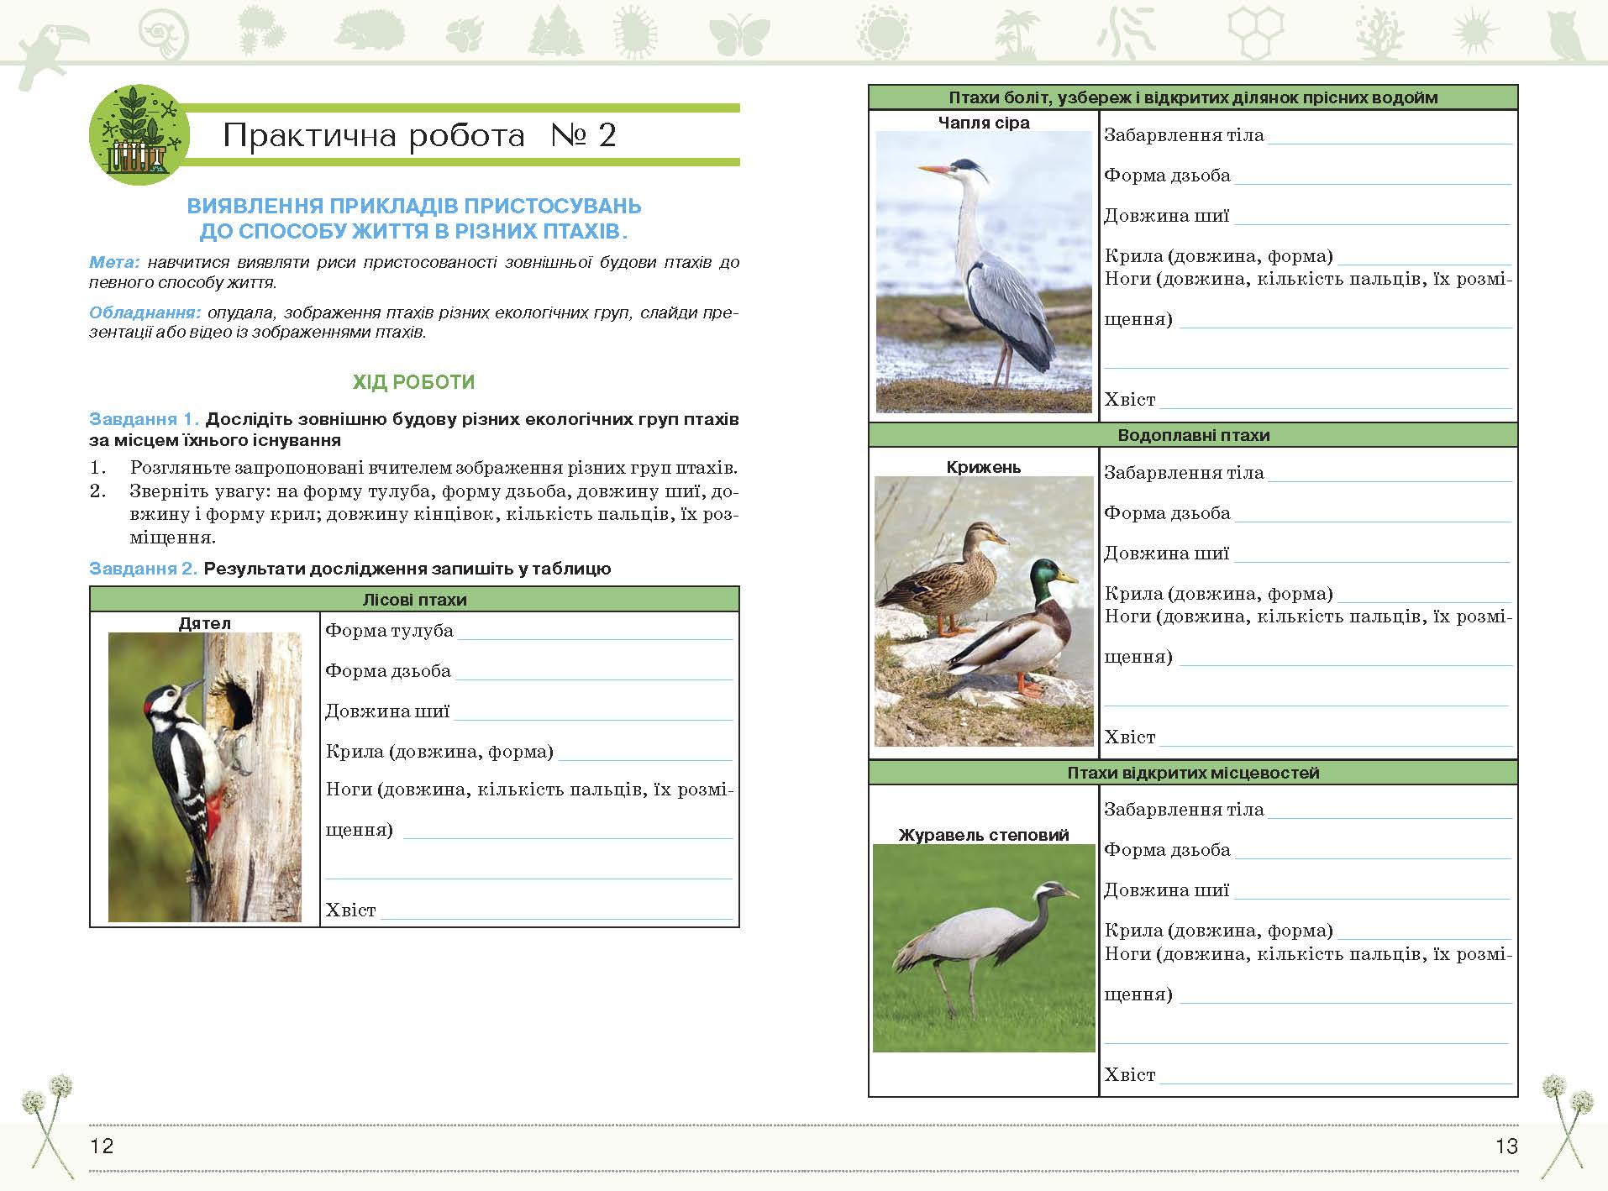This screenshot has height=1191, width=1608.
Task: Click the caption 'Крижень'
Action: click(x=984, y=467)
